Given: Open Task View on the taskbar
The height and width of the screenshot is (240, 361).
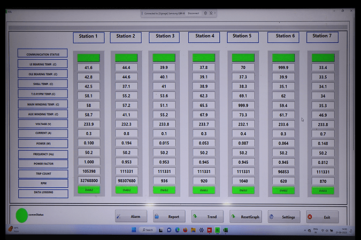Looking at the screenshot, I should point(161,230).
